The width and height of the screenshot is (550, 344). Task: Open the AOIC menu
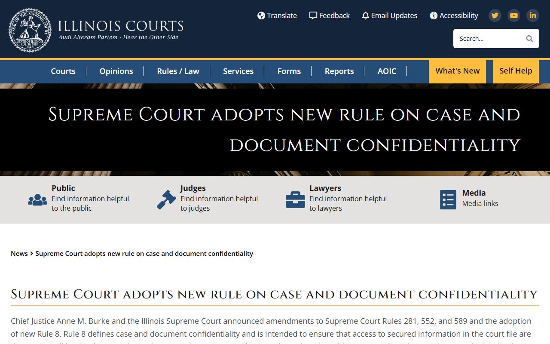pyautogui.click(x=387, y=71)
